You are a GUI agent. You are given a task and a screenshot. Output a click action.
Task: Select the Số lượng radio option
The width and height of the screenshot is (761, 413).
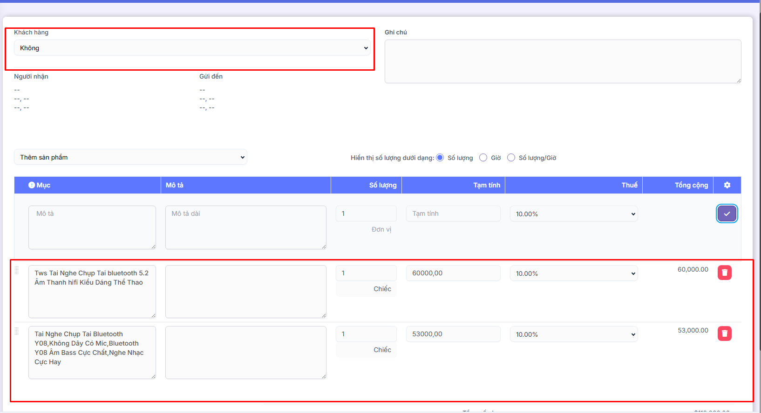pos(440,158)
